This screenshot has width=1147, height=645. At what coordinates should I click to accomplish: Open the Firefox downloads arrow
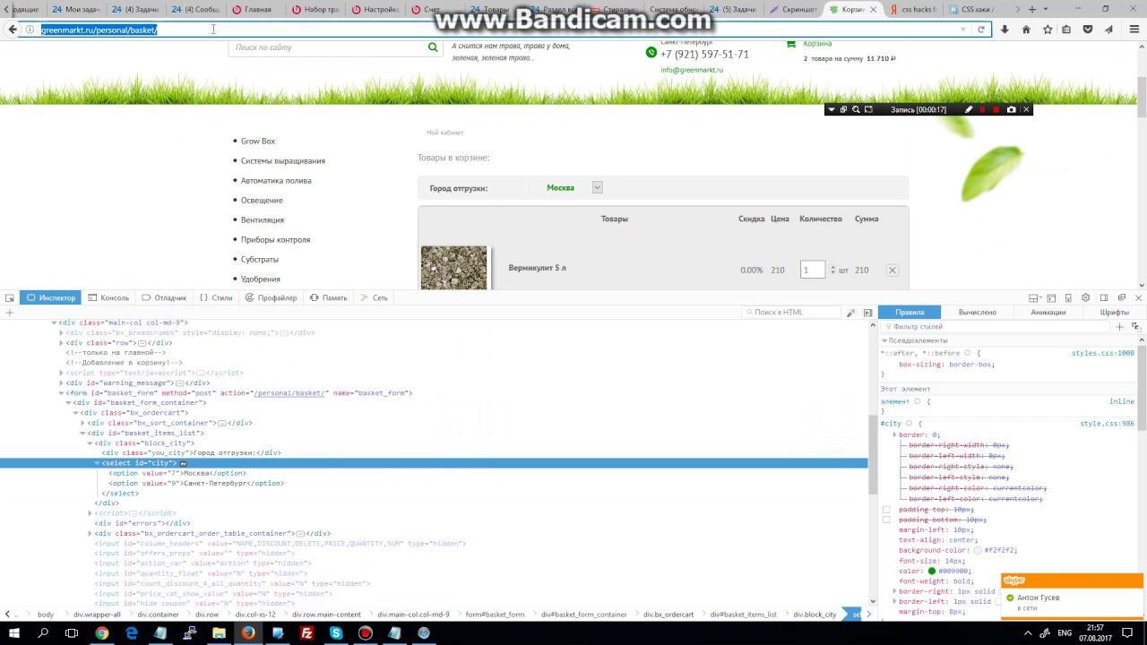pos(1005,30)
